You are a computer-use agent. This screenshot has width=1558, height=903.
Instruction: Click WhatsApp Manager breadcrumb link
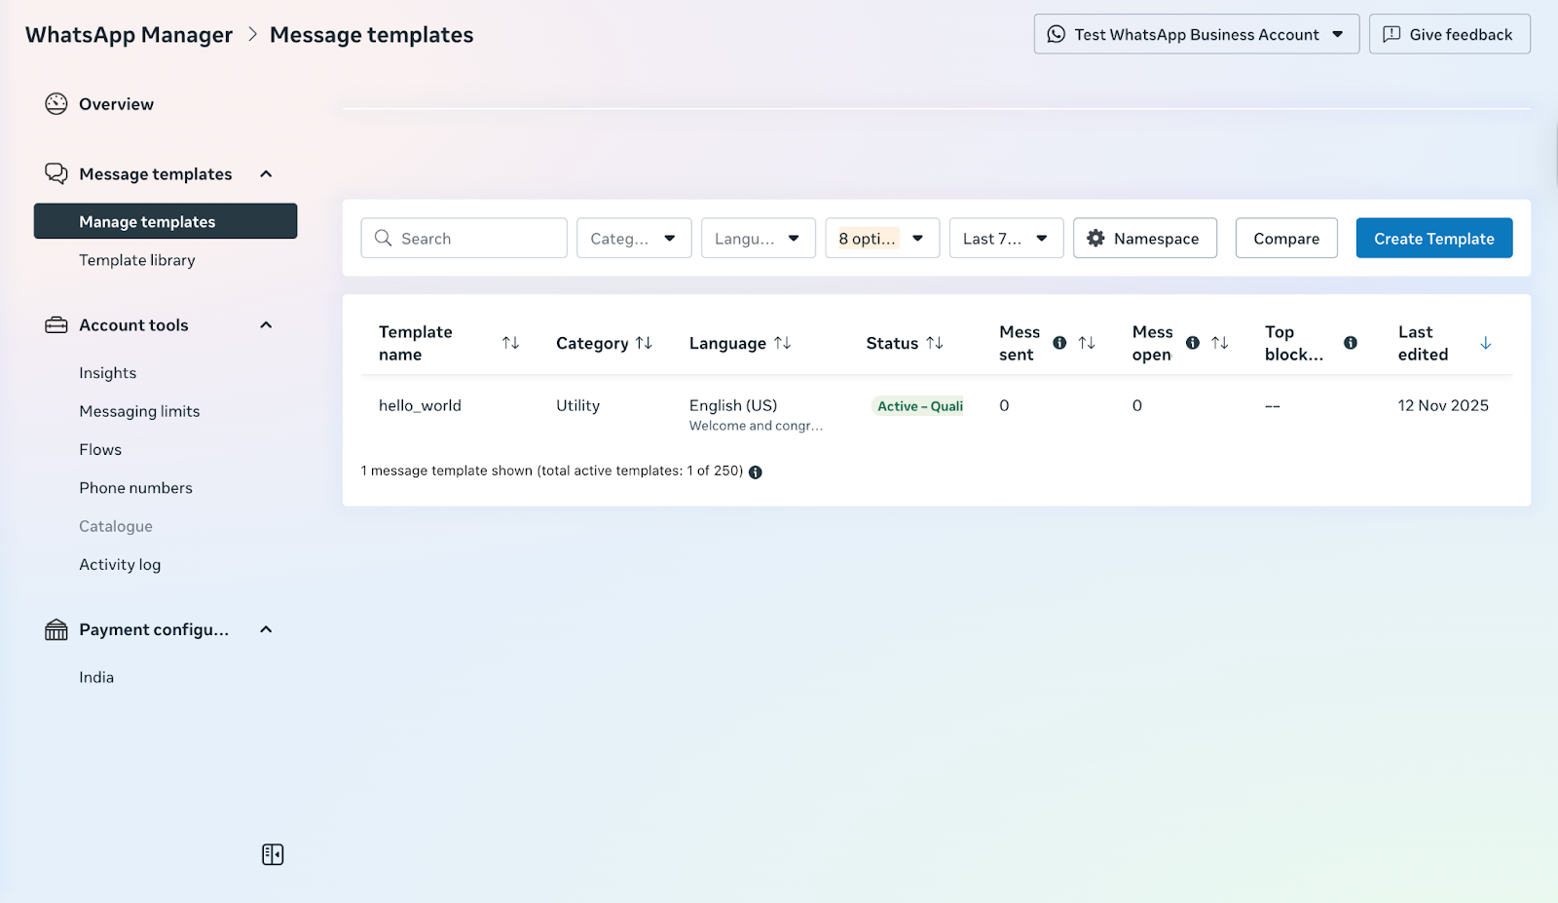[x=130, y=35]
